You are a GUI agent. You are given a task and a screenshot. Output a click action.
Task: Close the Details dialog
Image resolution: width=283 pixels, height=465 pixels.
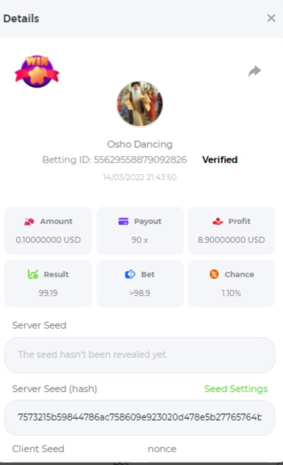click(271, 18)
